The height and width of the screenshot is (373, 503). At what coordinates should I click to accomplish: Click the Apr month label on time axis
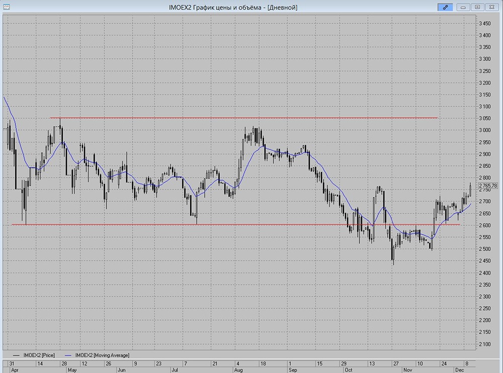click(14, 370)
